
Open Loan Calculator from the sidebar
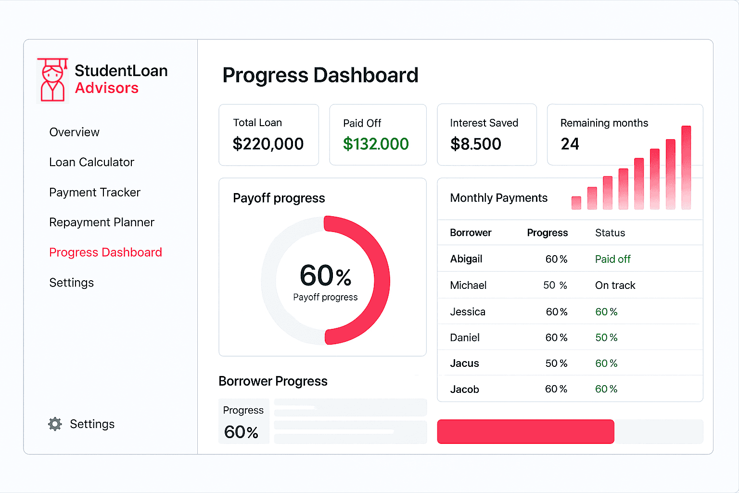point(91,162)
